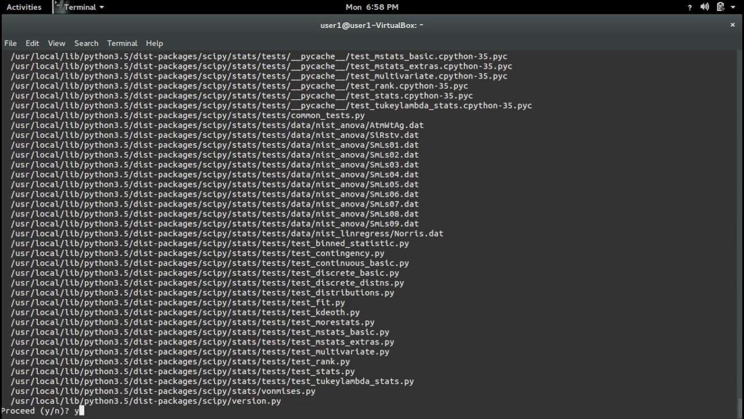Click the line ending test_distributions.py

[x=202, y=293]
